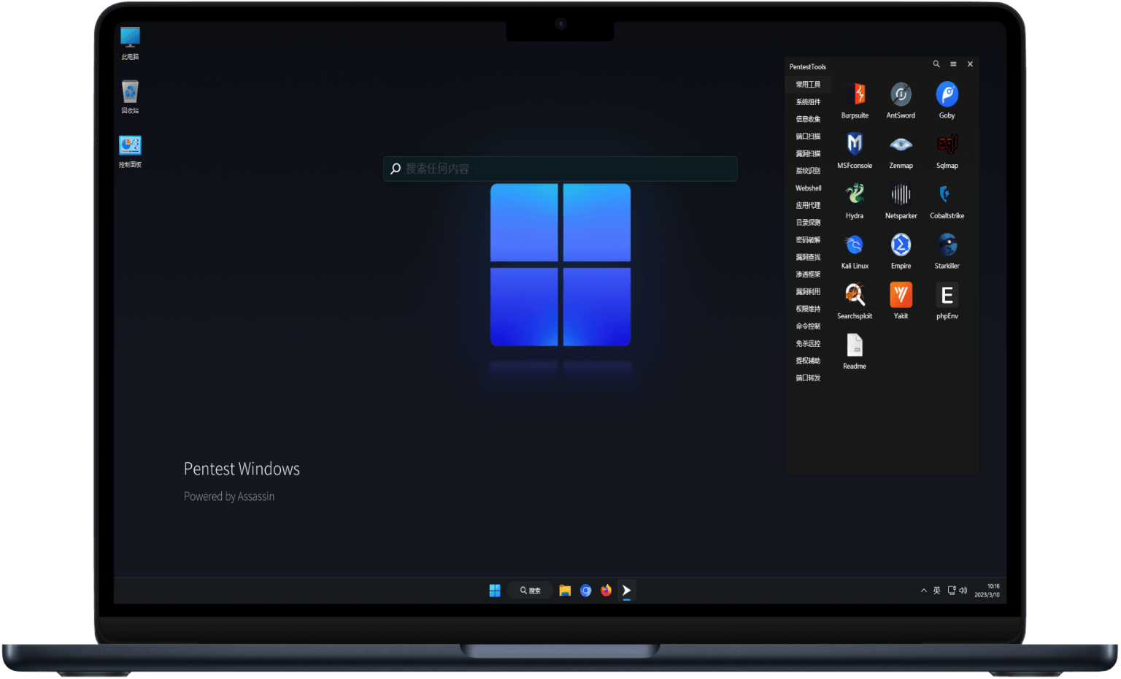Open Zenmap eye icon
Screen dimensions: 1121x679
coord(901,145)
